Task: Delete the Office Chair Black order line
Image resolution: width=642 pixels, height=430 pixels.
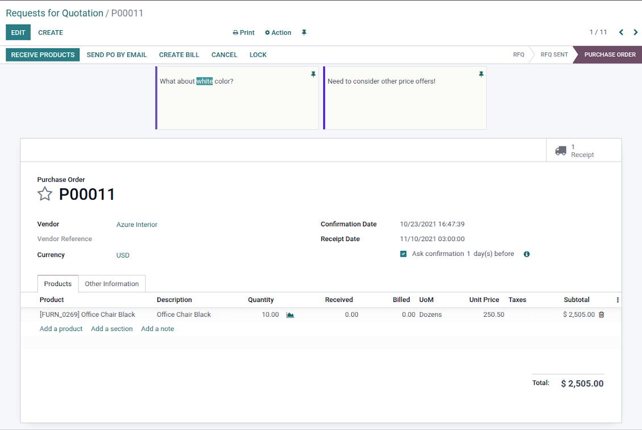Action: [x=602, y=315]
